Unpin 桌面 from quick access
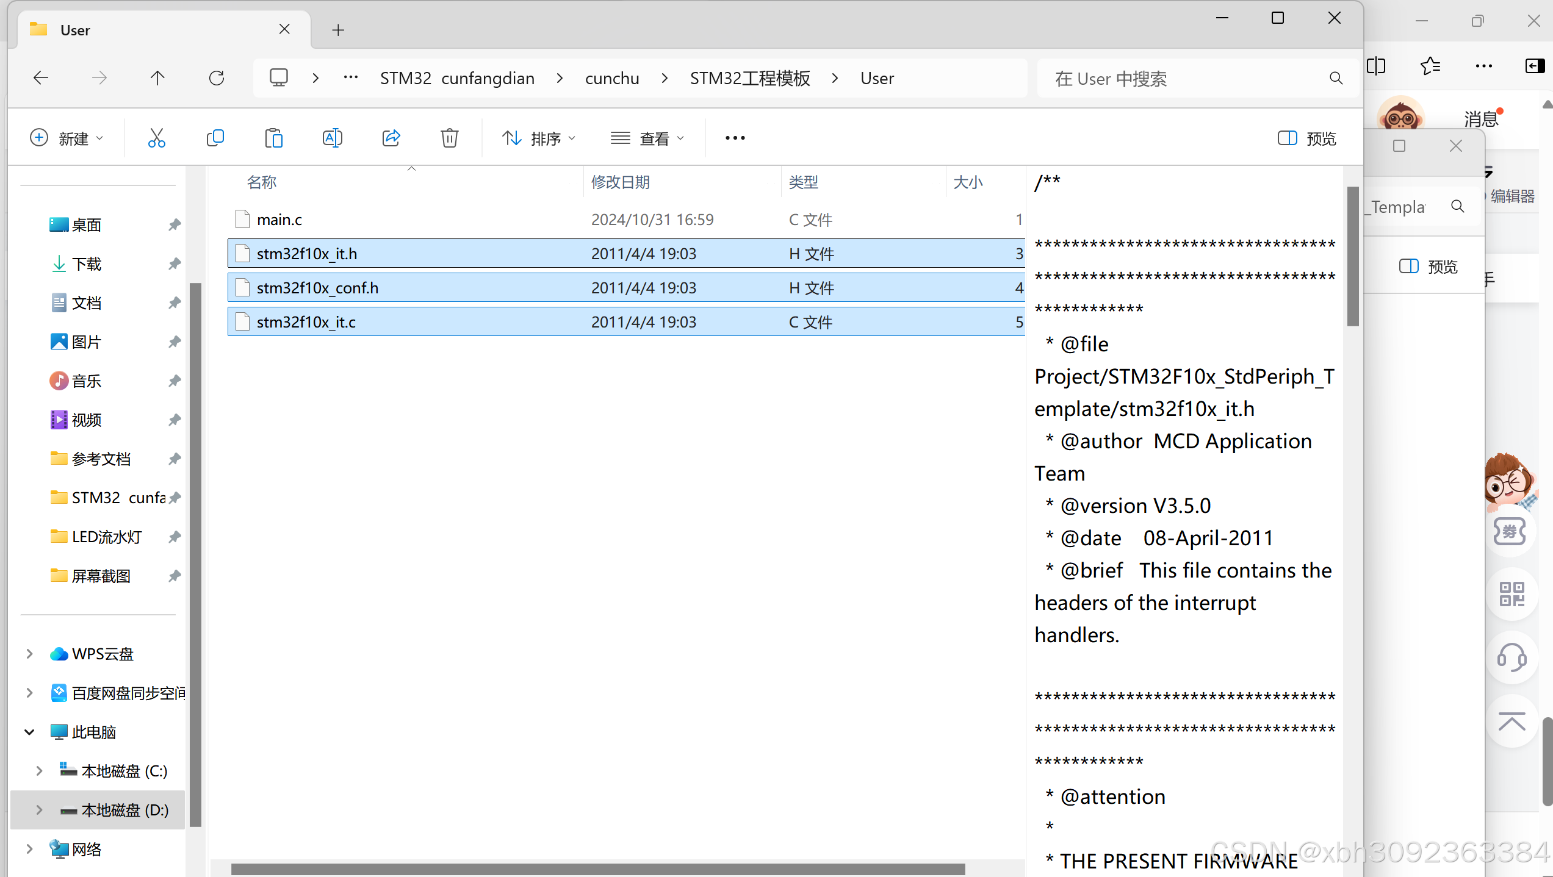 [x=175, y=225]
